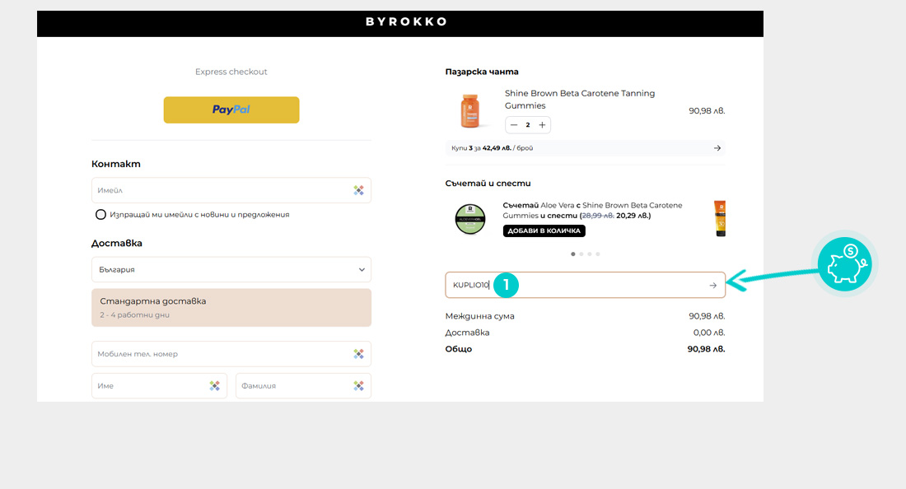Viewport: 906px width, 489px height.
Task: Pay with the PayPal express button
Action: (231, 109)
